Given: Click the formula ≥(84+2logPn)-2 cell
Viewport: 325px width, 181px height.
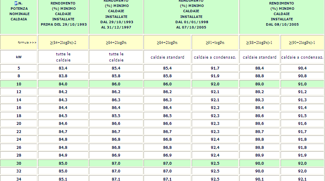Looking at the screenshot, I should (63, 42).
